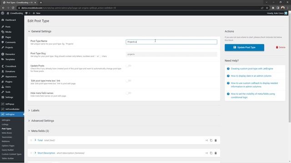Image resolution: width=291 pixels, height=163 pixels.
Task: Open 'Creating custom post type with JetEngine' tutorial
Action: (252, 68)
